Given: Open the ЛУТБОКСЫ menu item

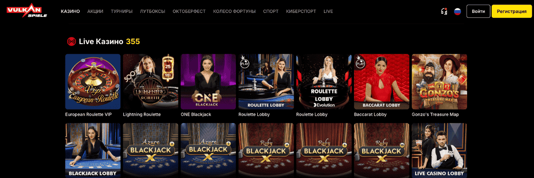Looking at the screenshot, I should (x=152, y=11).
